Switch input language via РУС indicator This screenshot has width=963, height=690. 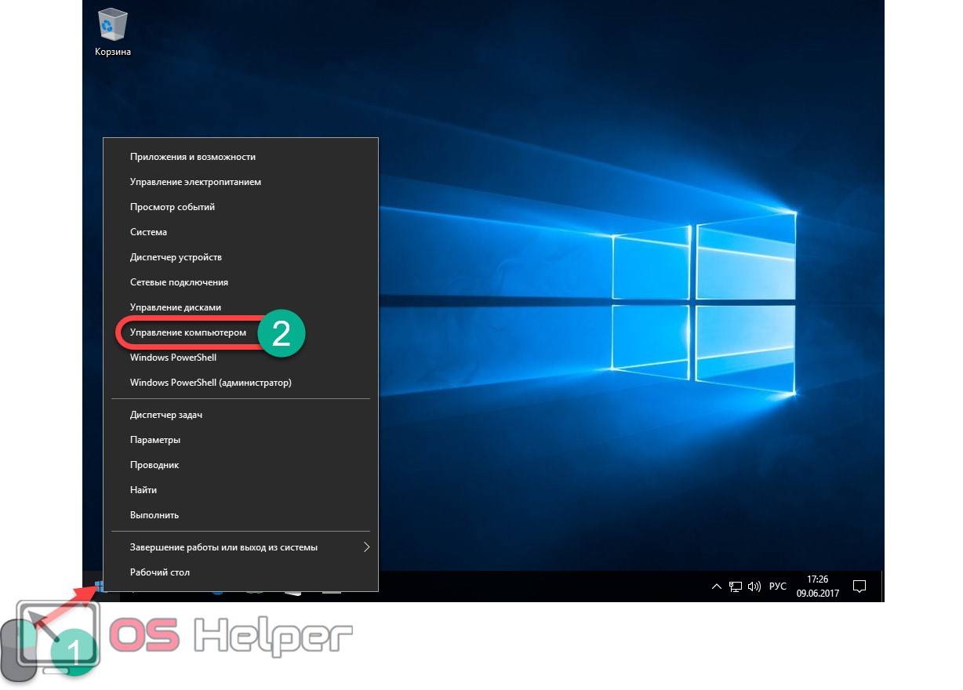(777, 586)
